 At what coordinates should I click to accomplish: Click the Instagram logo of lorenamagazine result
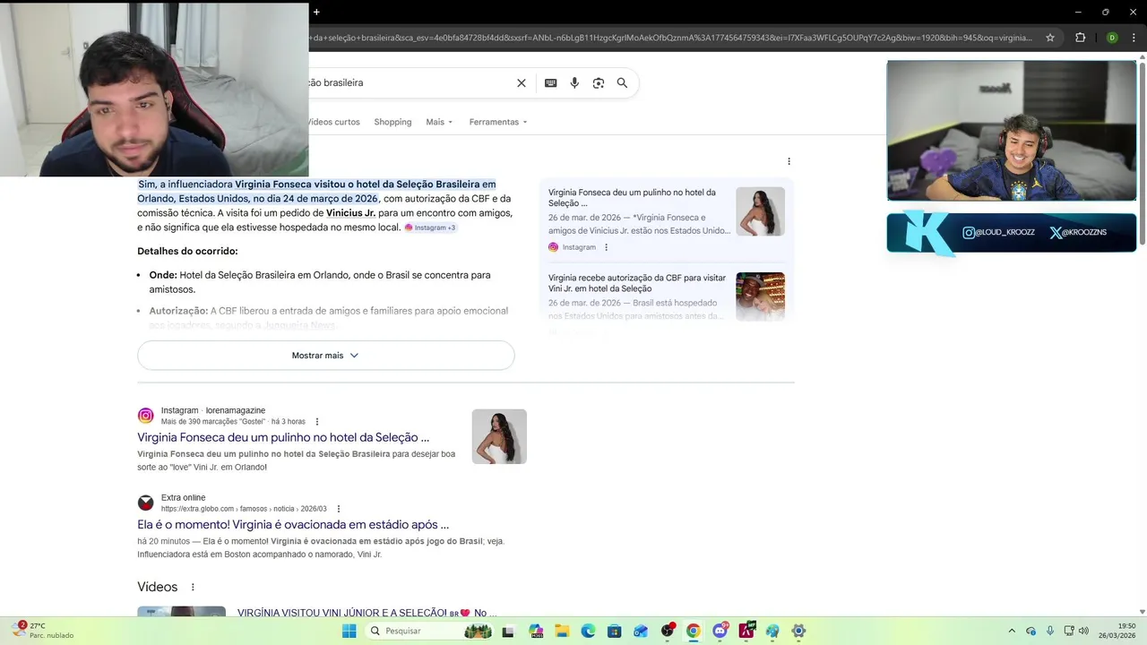tap(145, 416)
